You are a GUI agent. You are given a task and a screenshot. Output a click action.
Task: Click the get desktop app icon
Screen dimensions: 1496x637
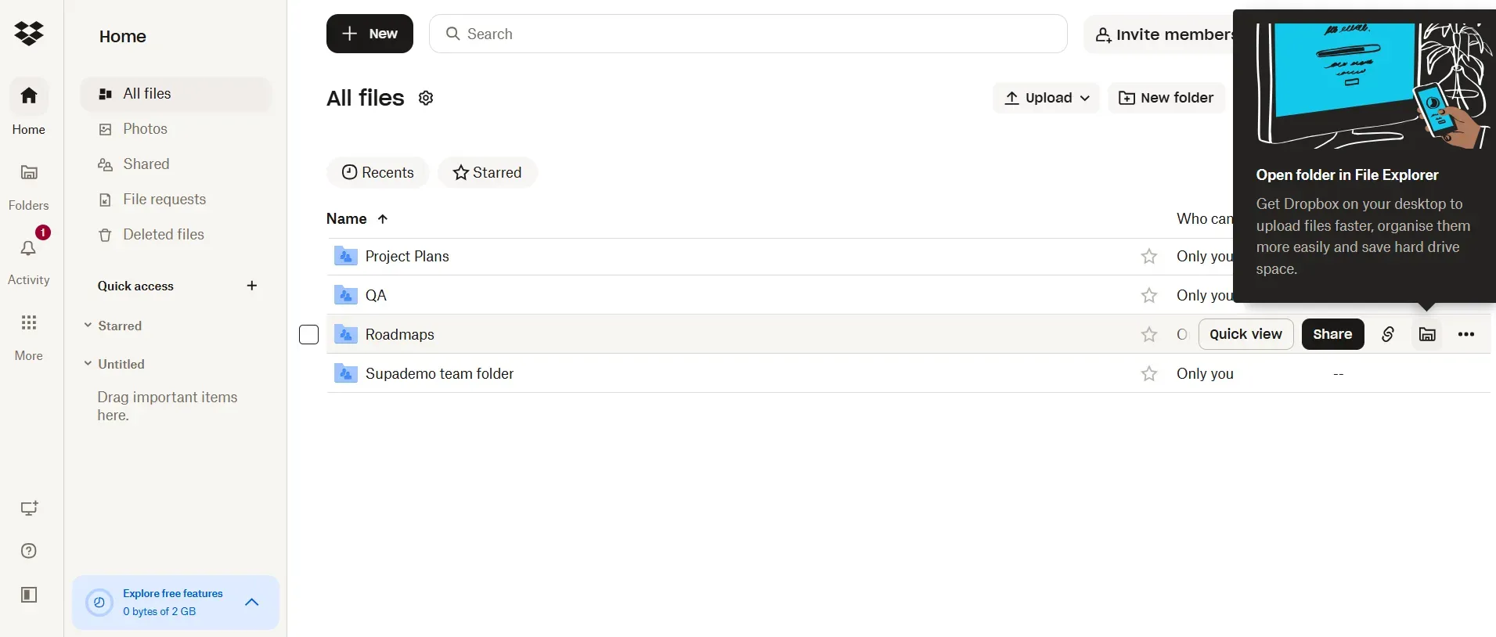[x=29, y=509]
